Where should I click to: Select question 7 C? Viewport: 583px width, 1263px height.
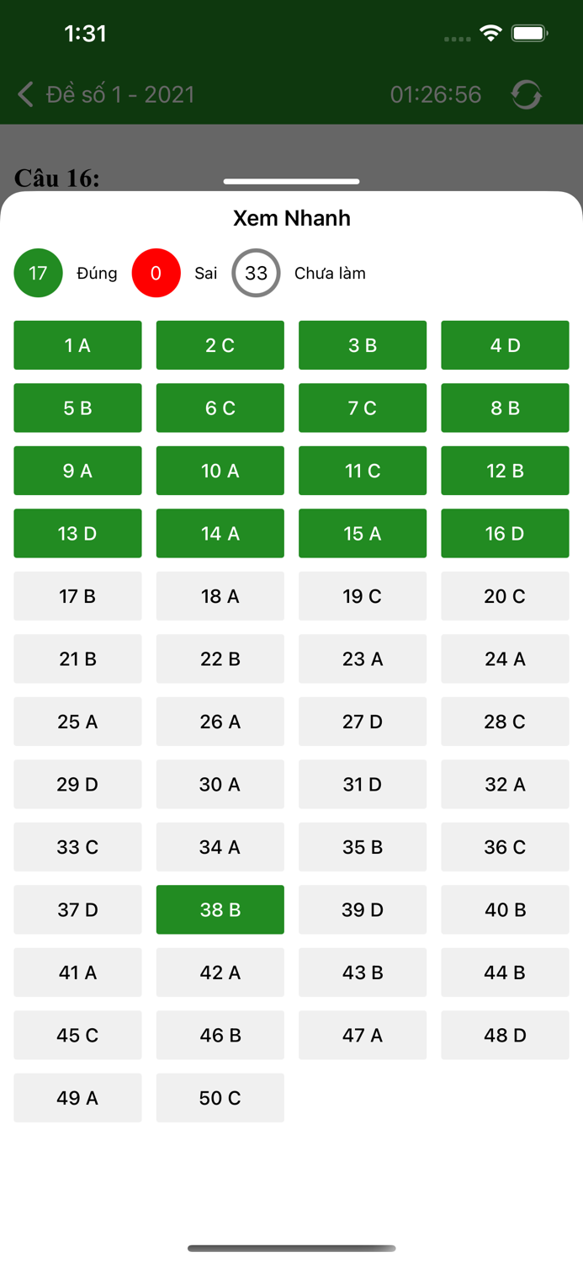[x=363, y=408]
